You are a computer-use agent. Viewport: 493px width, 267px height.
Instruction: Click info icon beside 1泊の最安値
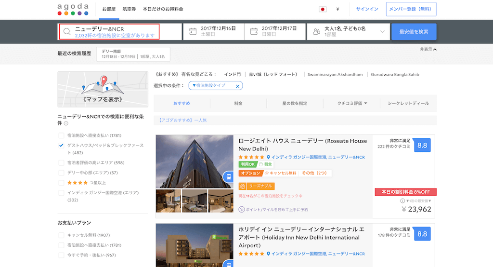coord(402,201)
